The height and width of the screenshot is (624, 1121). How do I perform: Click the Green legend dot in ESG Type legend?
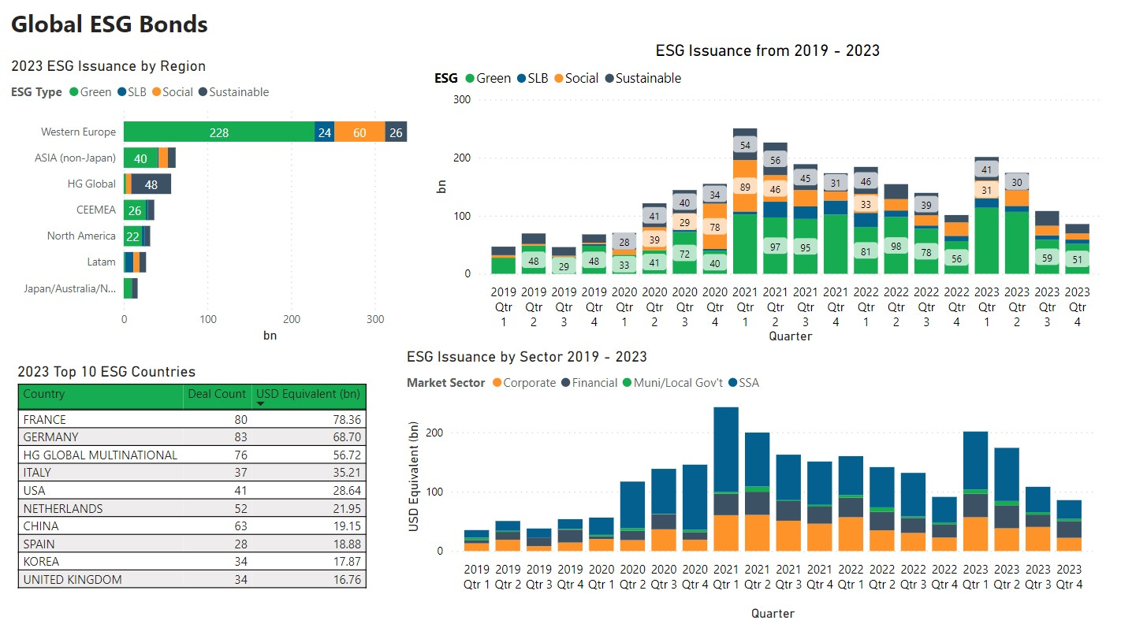75,92
